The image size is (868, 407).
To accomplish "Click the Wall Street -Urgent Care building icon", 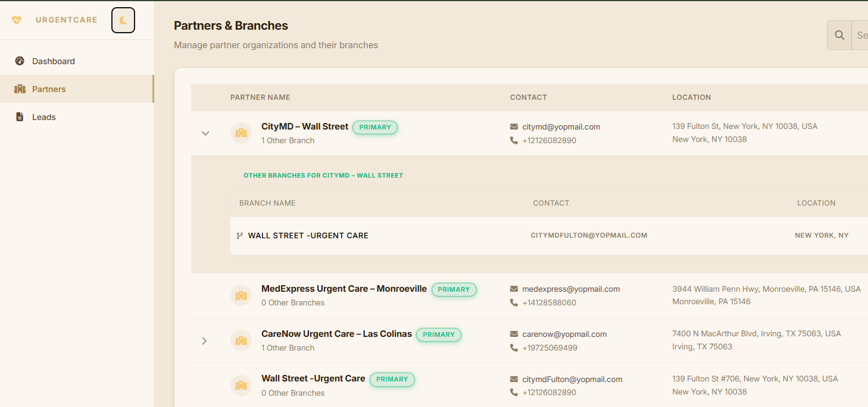I will click(241, 386).
